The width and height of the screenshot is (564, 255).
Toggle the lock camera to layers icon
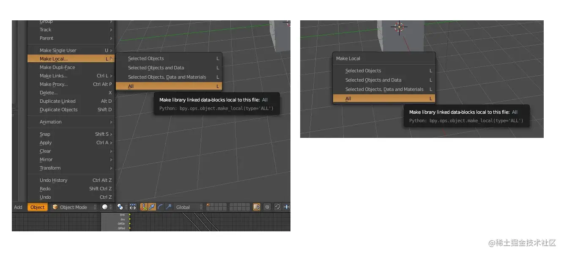257,207
